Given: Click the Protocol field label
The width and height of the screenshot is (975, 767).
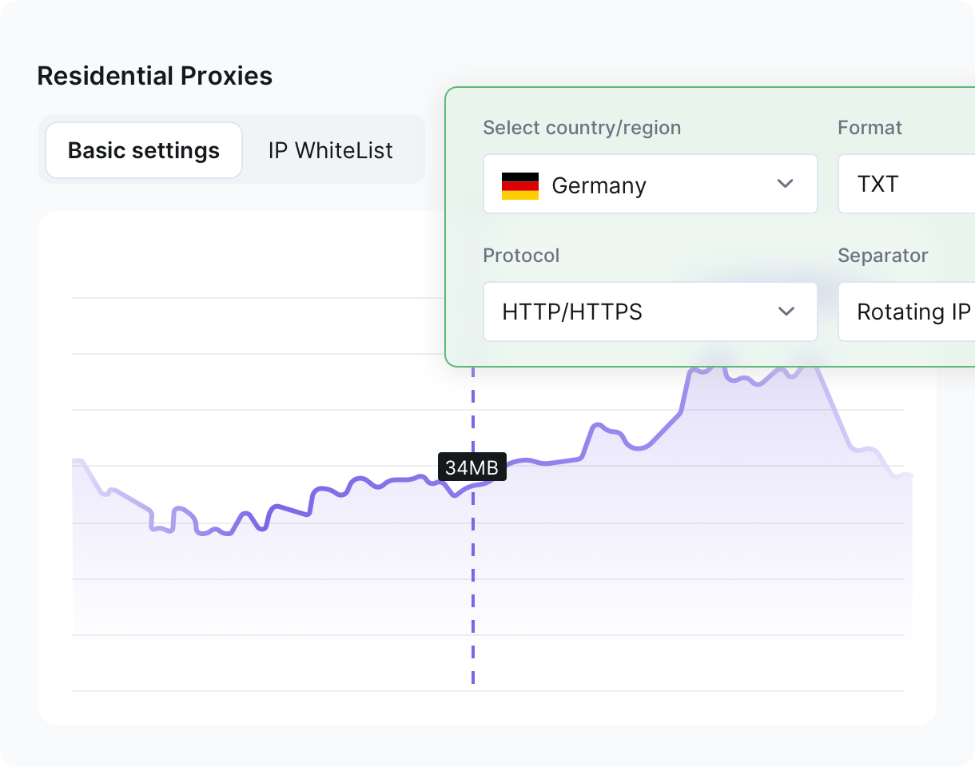Looking at the screenshot, I should (x=521, y=256).
